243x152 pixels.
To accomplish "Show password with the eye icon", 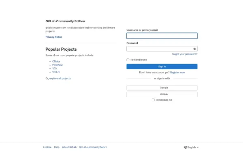I will (195, 49).
